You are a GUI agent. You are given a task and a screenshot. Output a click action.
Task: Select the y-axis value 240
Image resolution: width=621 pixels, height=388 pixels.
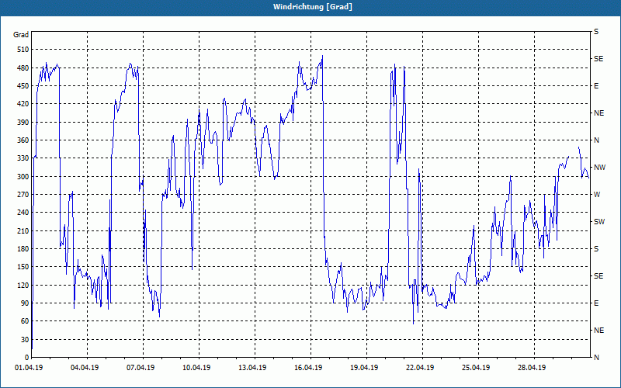tap(23, 213)
